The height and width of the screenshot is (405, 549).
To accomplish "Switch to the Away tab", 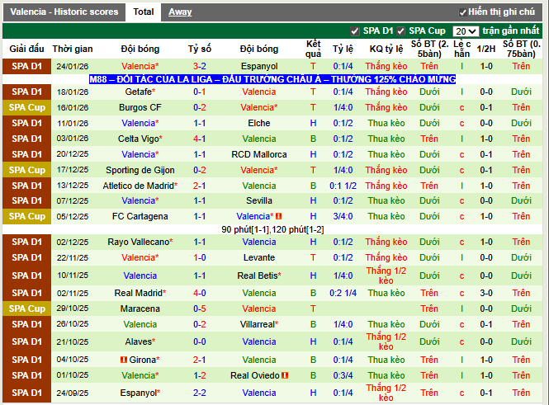I will [180, 12].
